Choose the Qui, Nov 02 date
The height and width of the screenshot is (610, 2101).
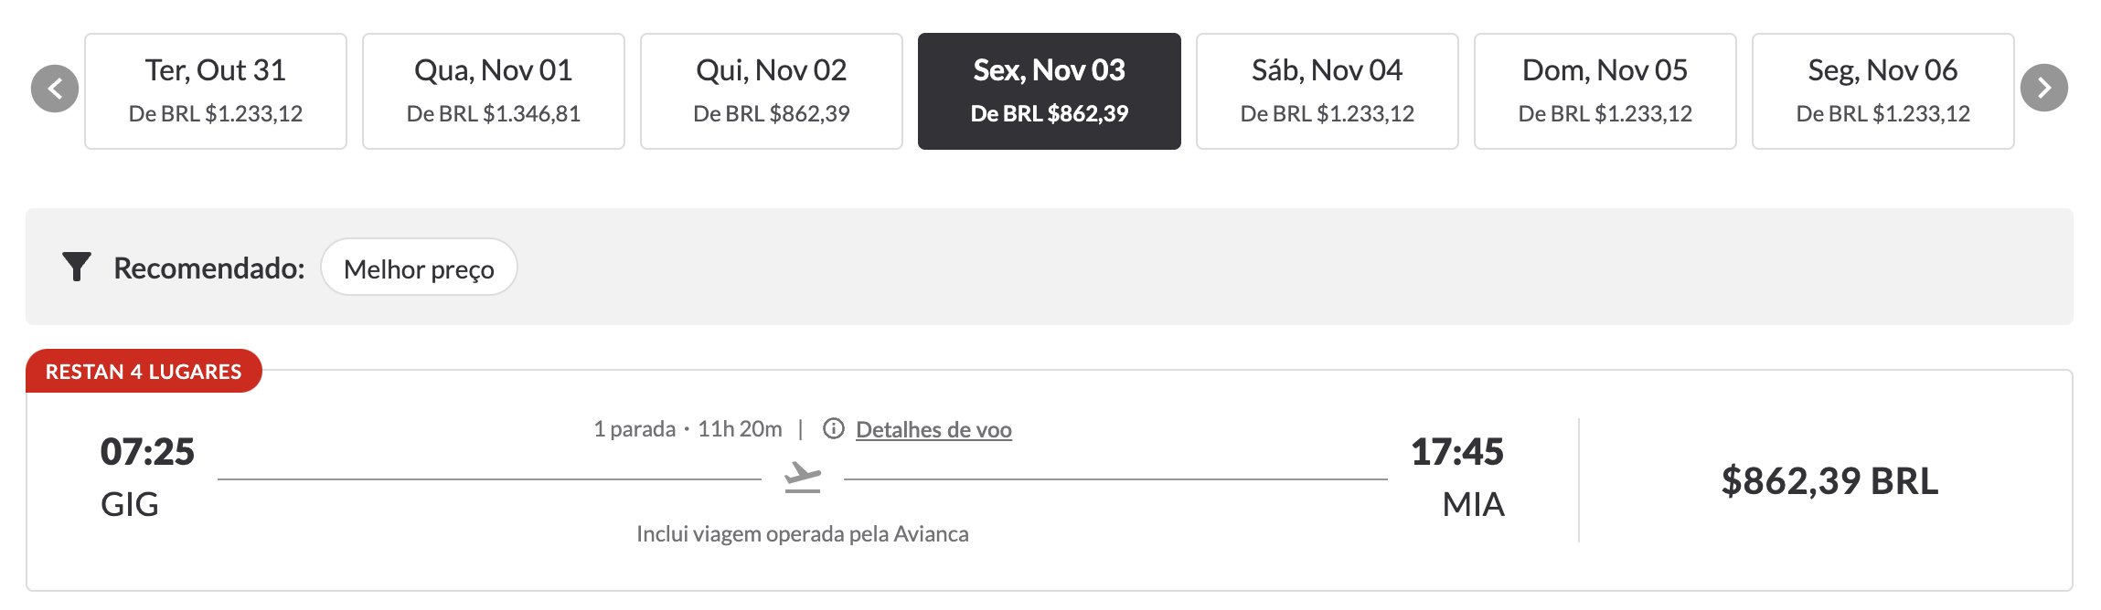[x=772, y=91]
